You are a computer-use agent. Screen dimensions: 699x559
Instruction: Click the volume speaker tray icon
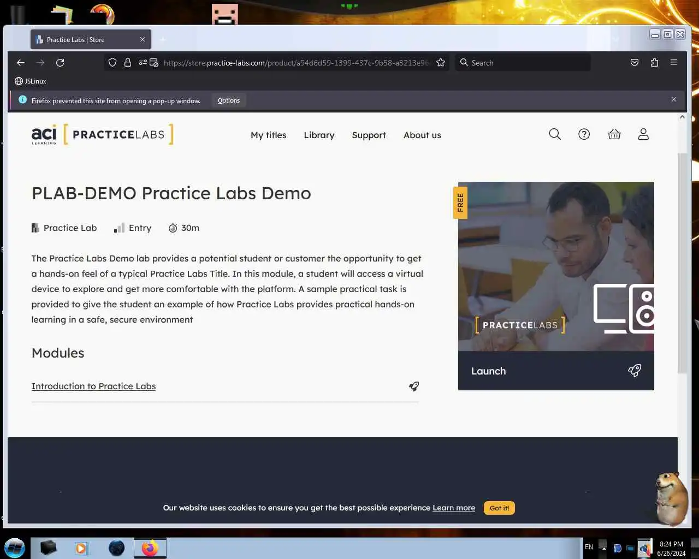coord(644,548)
